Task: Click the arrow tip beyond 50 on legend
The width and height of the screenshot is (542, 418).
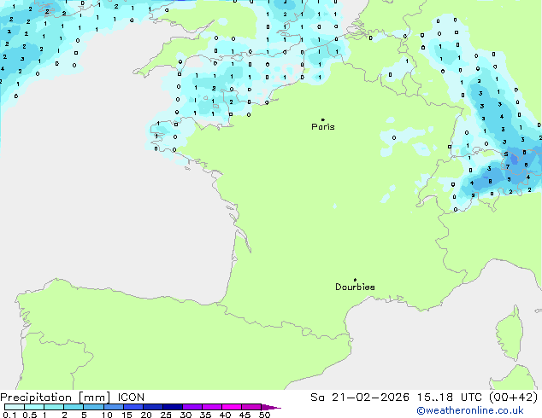Action: pos(271,407)
